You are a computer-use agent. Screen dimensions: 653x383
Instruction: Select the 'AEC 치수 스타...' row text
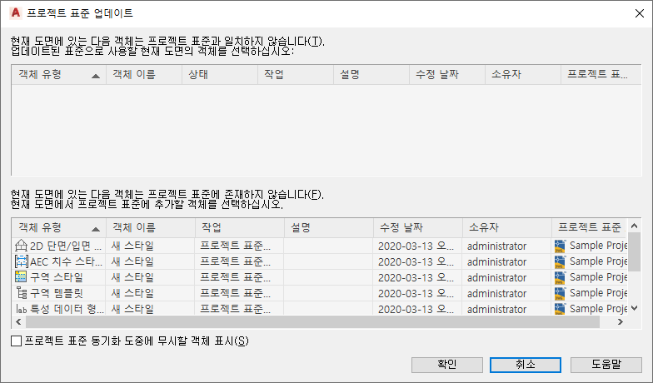pos(66,261)
